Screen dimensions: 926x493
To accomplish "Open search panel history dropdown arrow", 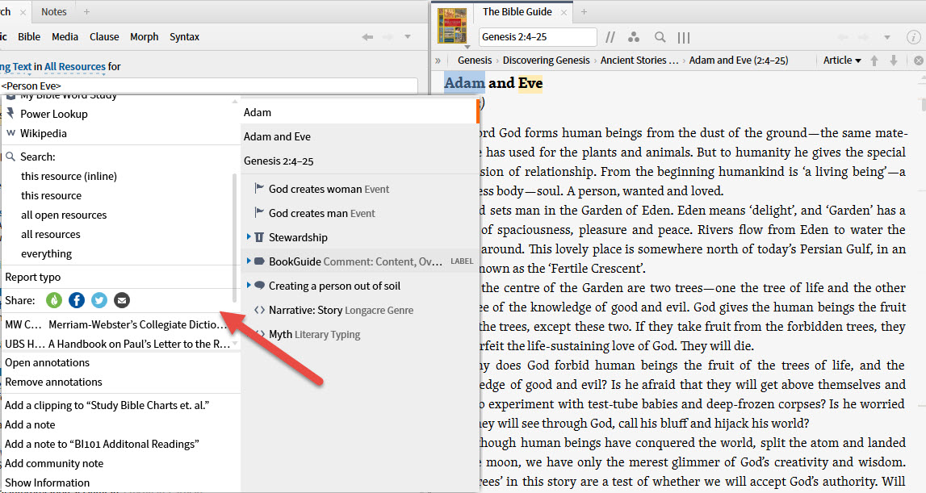I will point(408,36).
